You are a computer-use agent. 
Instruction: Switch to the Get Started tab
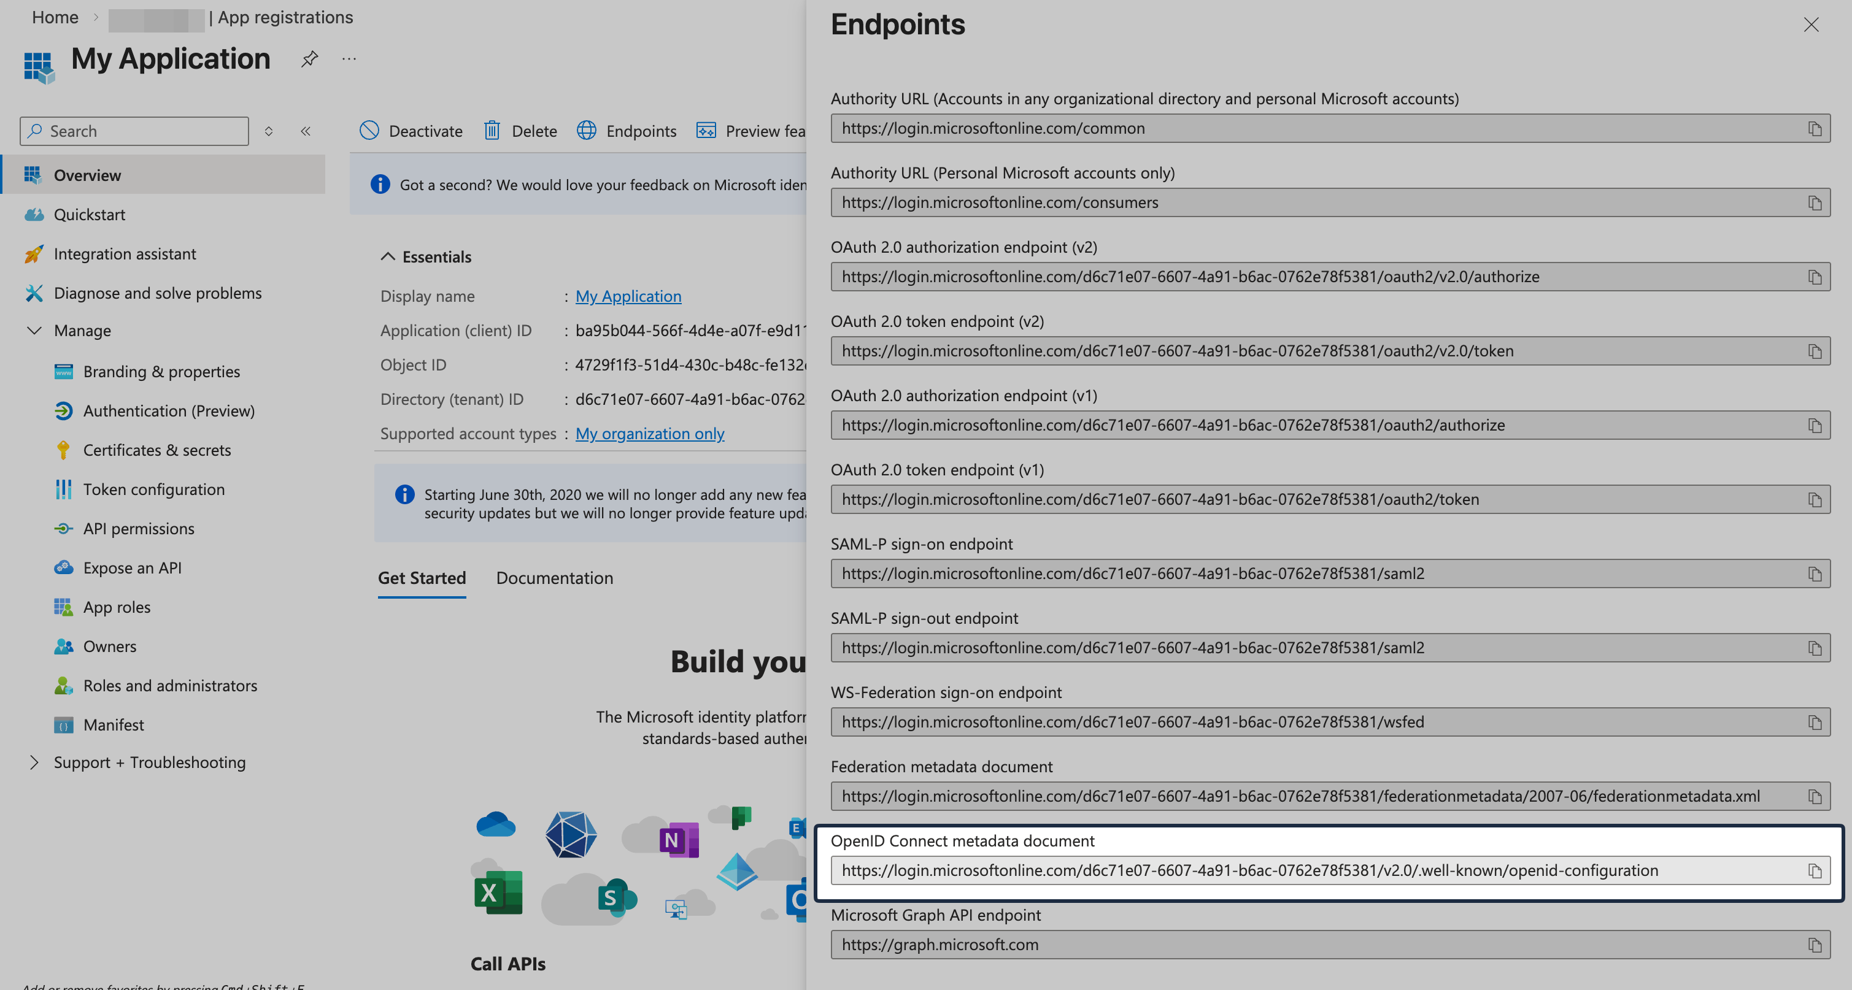click(x=422, y=578)
